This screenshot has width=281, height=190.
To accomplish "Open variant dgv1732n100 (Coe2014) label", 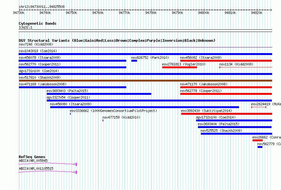I will [216, 117].
